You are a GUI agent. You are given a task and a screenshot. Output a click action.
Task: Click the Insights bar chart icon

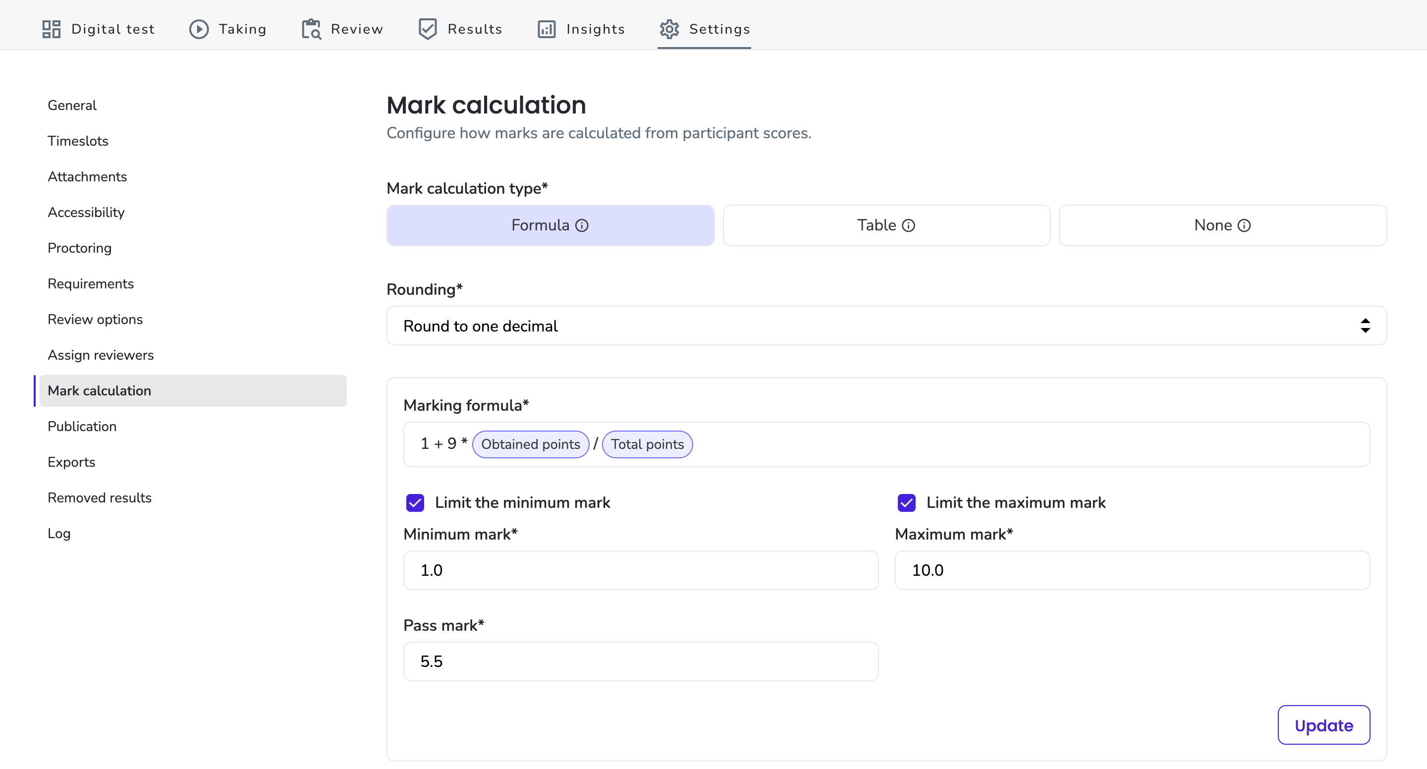click(547, 29)
